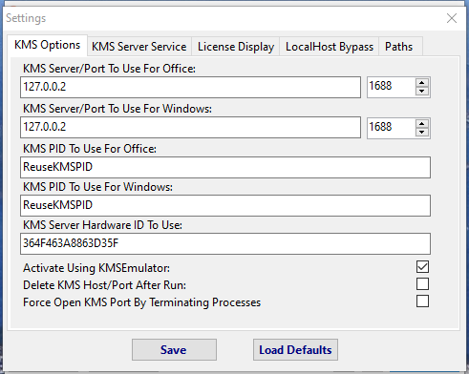Check Force Open KMS Port By Terminating Processes
This screenshot has height=374, width=469.
422,301
